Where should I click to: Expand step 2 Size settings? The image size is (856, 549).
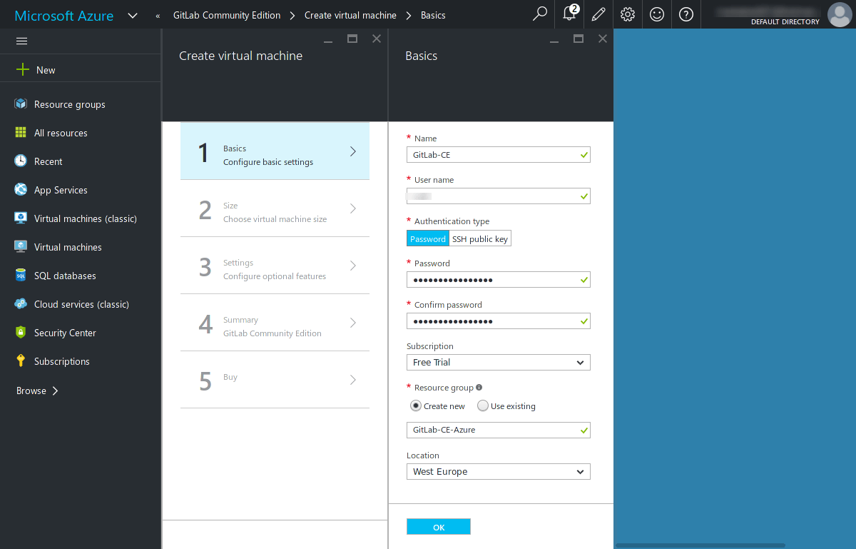point(275,212)
